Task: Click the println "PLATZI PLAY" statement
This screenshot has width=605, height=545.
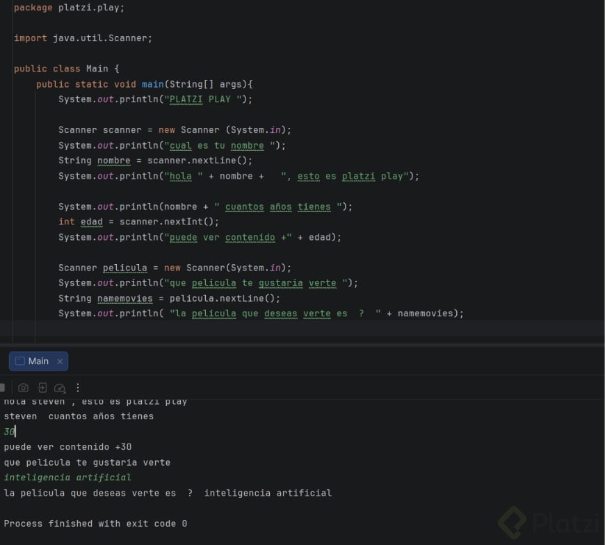Action: coord(155,99)
